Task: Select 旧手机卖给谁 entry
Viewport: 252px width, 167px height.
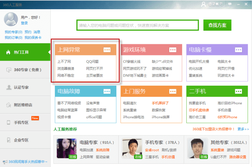Action: tap(199, 110)
